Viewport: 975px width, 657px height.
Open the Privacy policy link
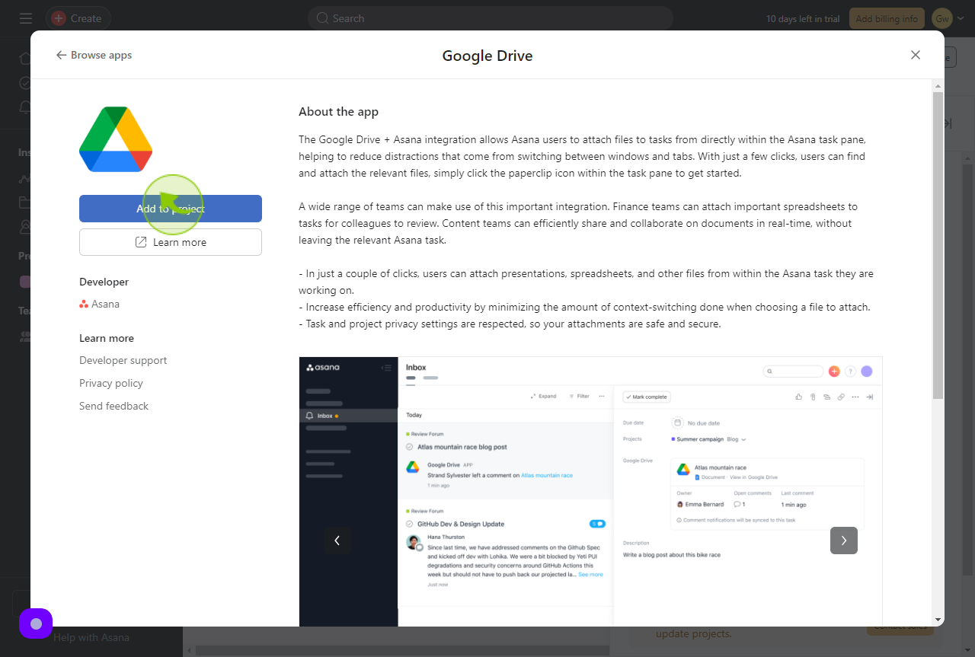111,383
